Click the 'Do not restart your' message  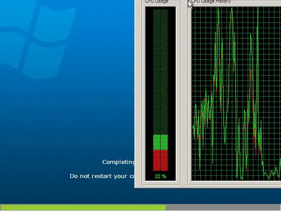[x=98, y=176]
